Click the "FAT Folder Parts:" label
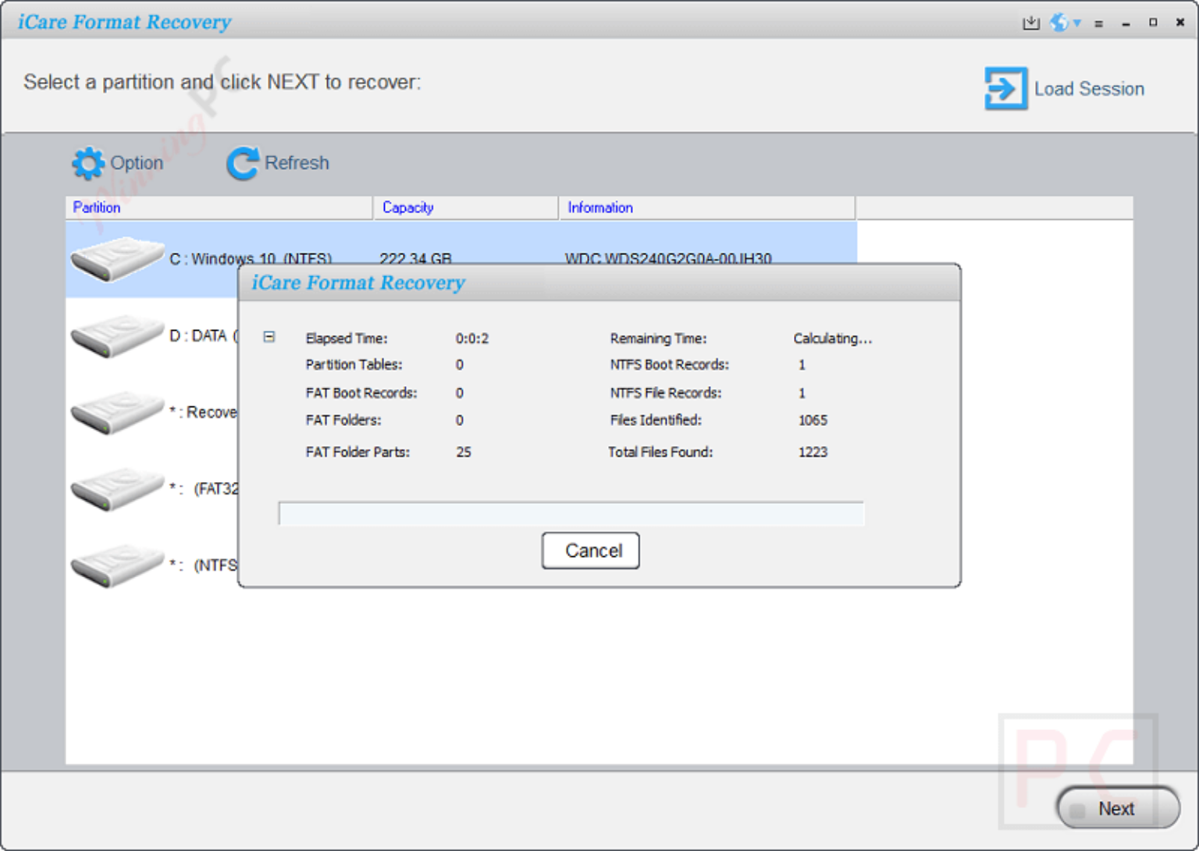This screenshot has width=1199, height=851. point(358,452)
